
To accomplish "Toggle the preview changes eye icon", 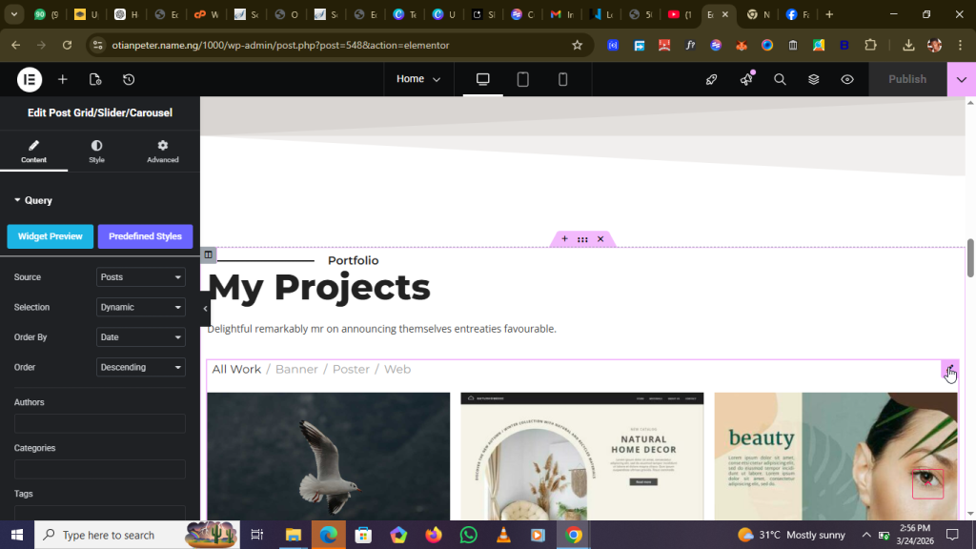I will 847,79.
